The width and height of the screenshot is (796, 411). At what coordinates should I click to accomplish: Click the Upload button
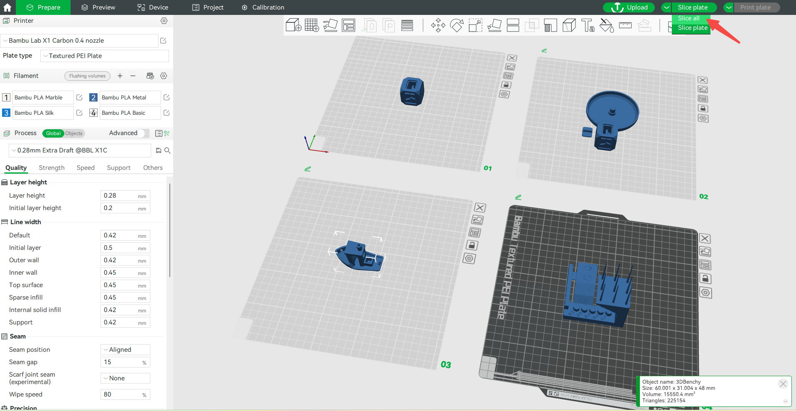pyautogui.click(x=629, y=7)
